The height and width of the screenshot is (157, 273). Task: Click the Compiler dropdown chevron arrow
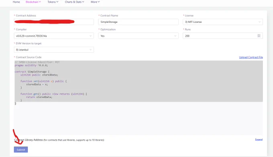pyautogui.click(x=91, y=36)
